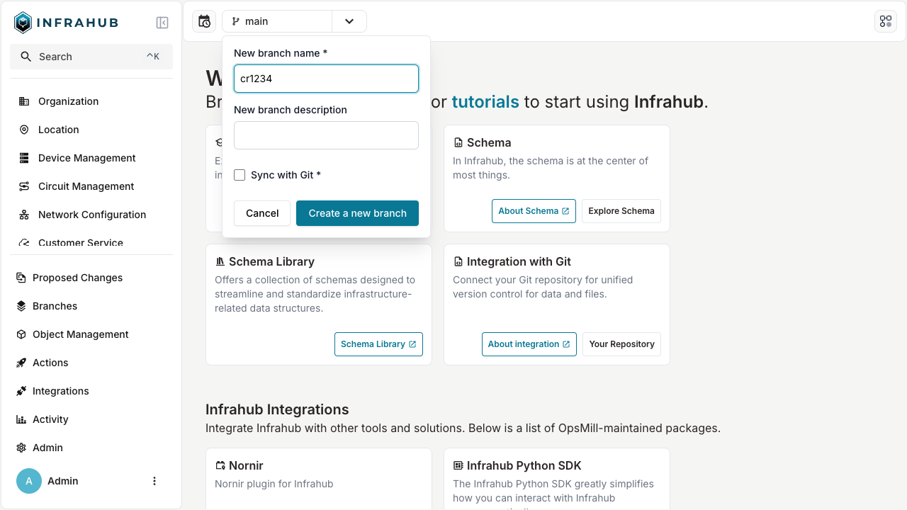
Task: Click the search magnifier icon
Action: [x=26, y=57]
